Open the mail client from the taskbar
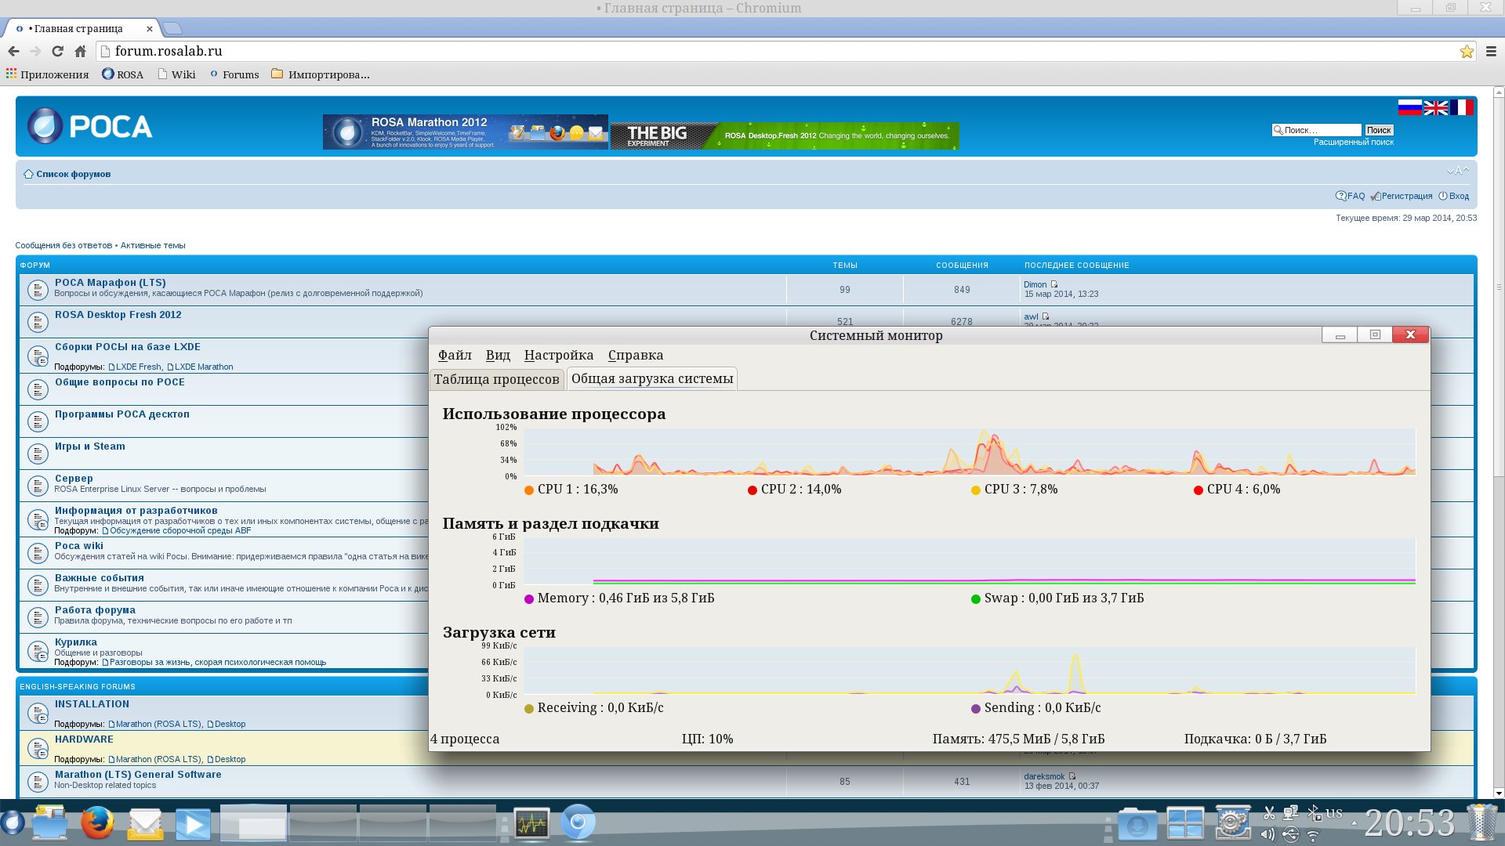Screen dimensions: 1505x846 click(146, 823)
